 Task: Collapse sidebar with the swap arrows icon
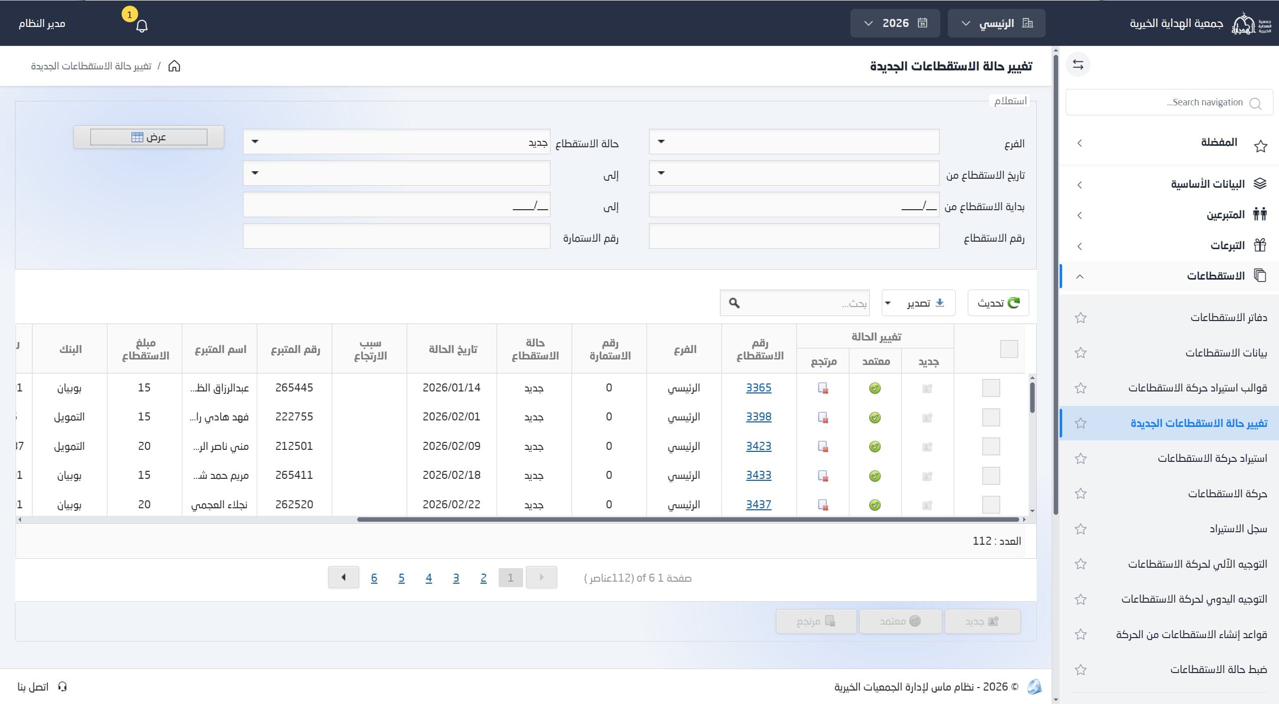pyautogui.click(x=1078, y=65)
